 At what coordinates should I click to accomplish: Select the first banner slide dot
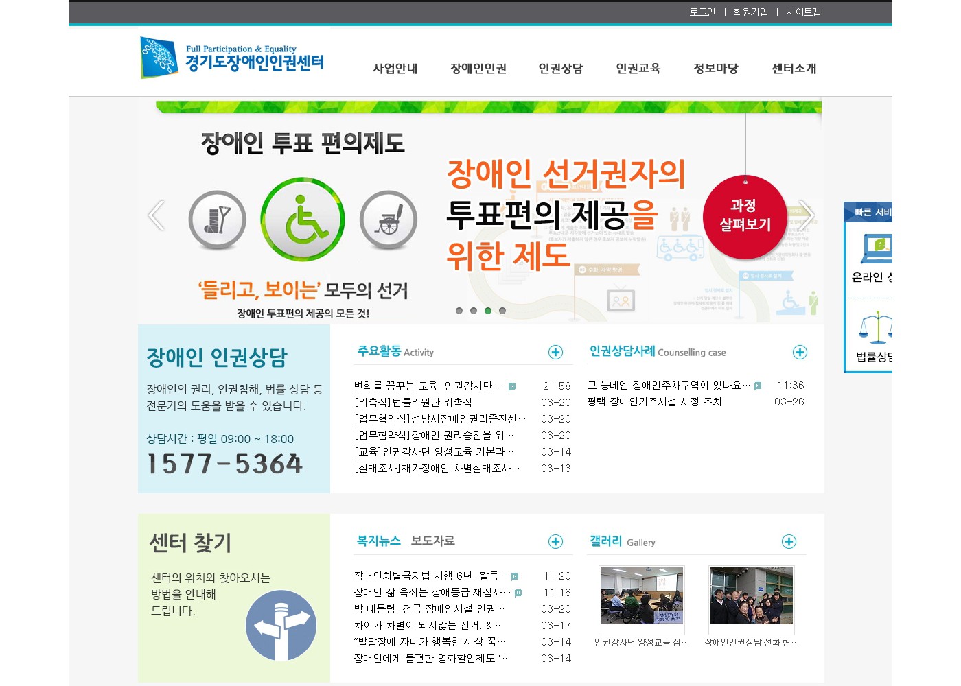click(459, 311)
